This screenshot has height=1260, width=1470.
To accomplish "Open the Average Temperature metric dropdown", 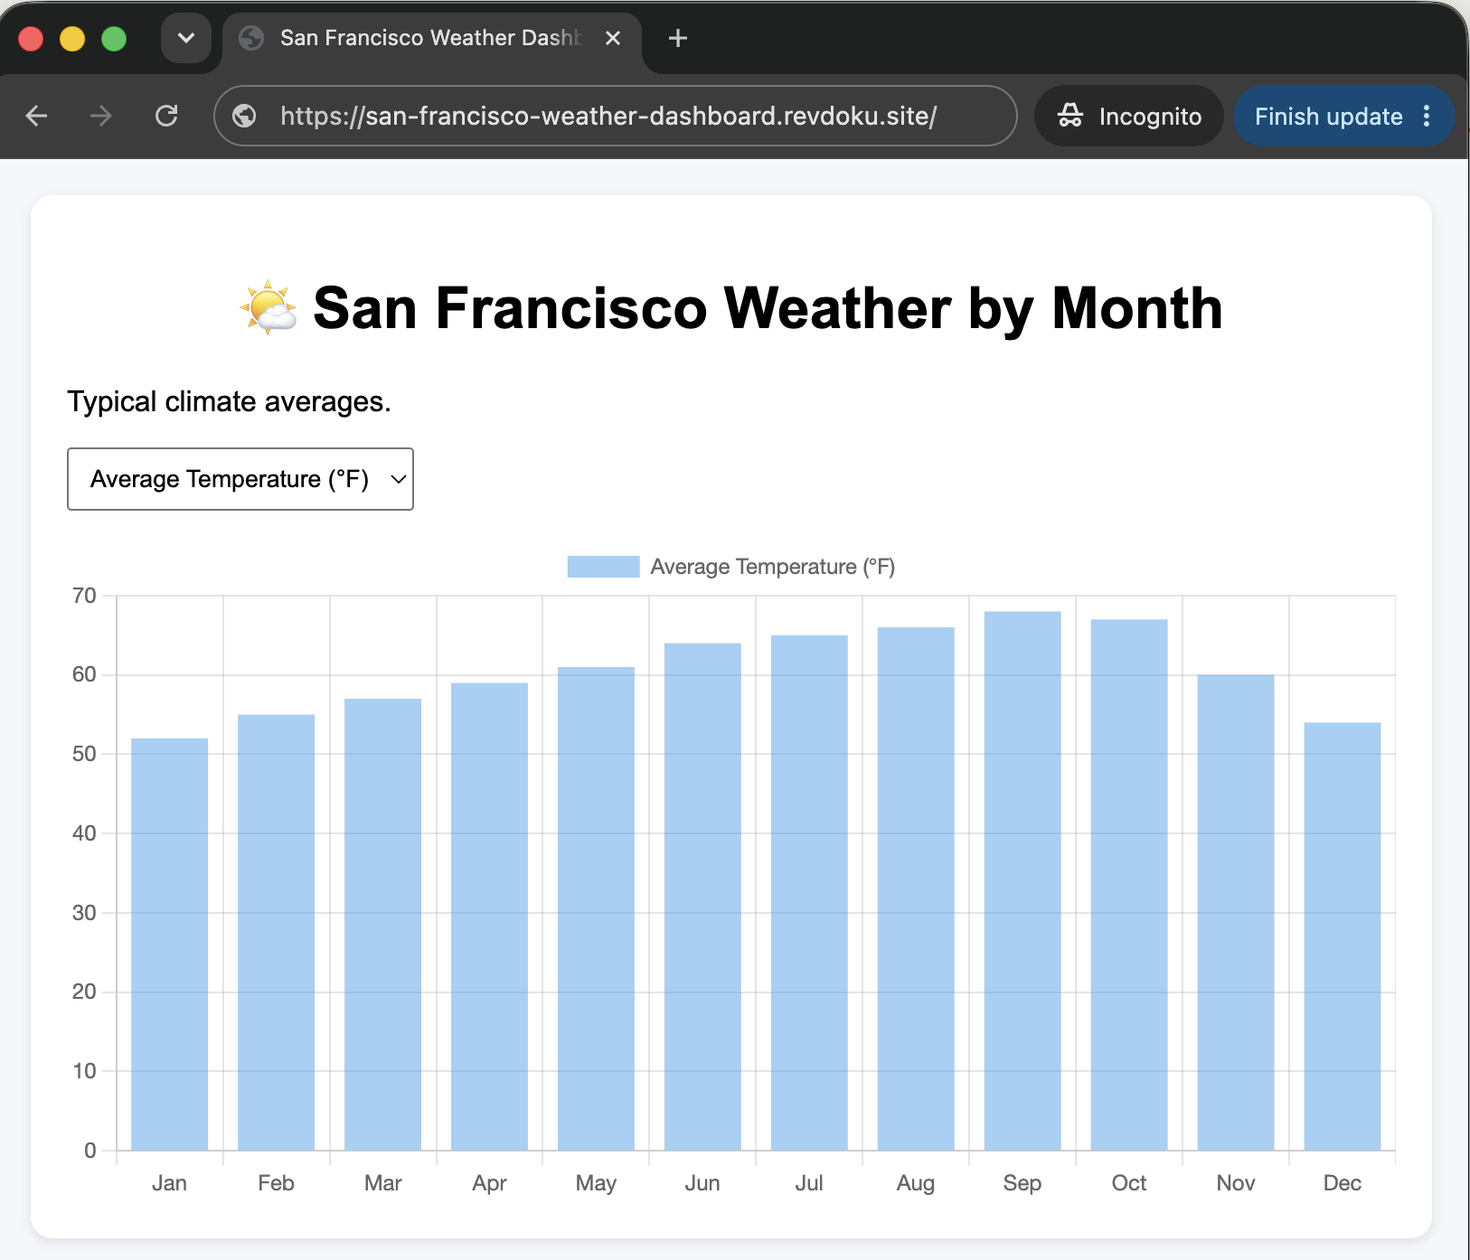I will (240, 479).
